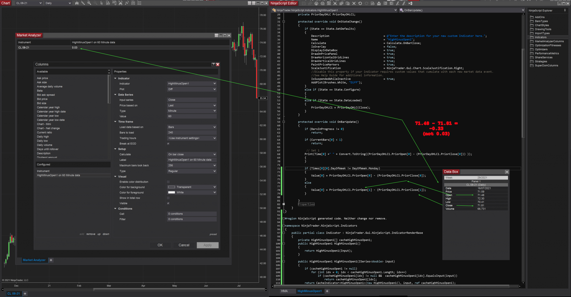
Task: Click the Increase Indent icon in the editor
Action: (391, 4)
